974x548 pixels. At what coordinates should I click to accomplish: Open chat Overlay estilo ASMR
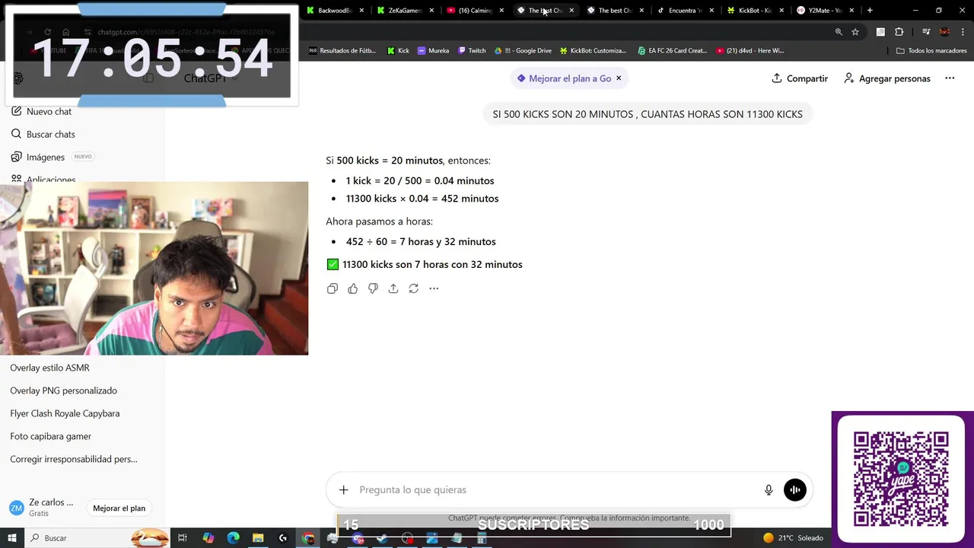[x=49, y=368]
